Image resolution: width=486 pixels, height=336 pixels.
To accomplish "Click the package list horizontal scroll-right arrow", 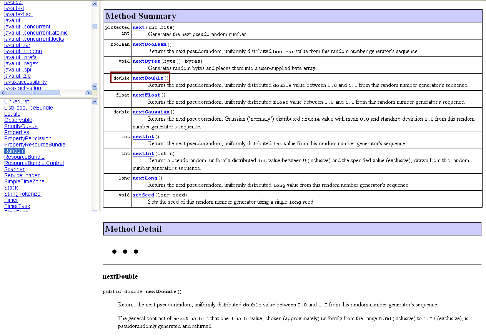I will [88, 93].
